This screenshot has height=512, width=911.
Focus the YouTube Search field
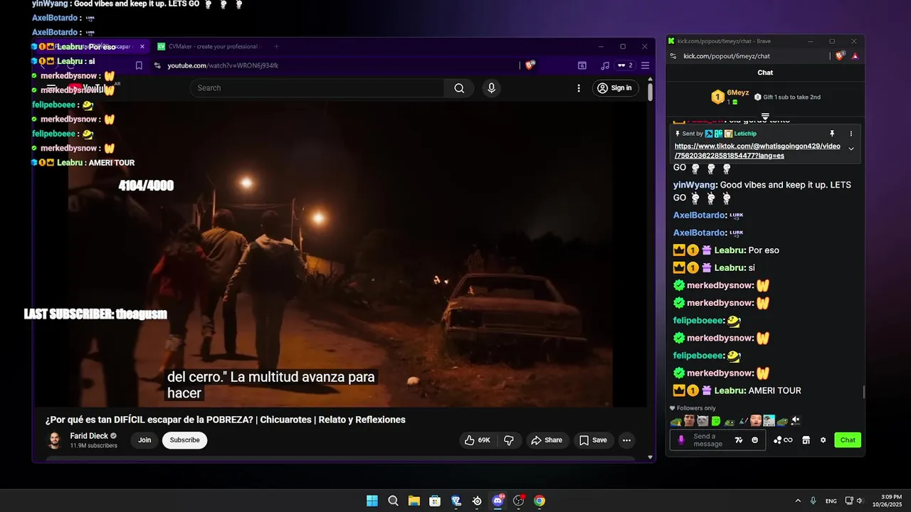coord(317,88)
